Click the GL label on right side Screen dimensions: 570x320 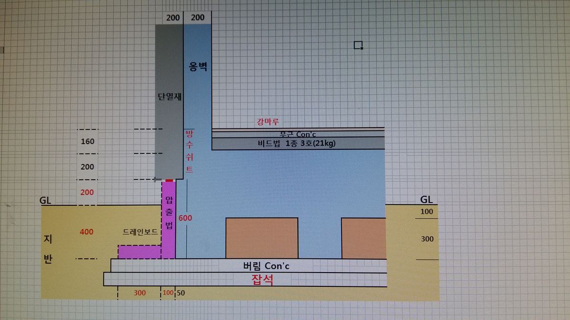pos(427,200)
